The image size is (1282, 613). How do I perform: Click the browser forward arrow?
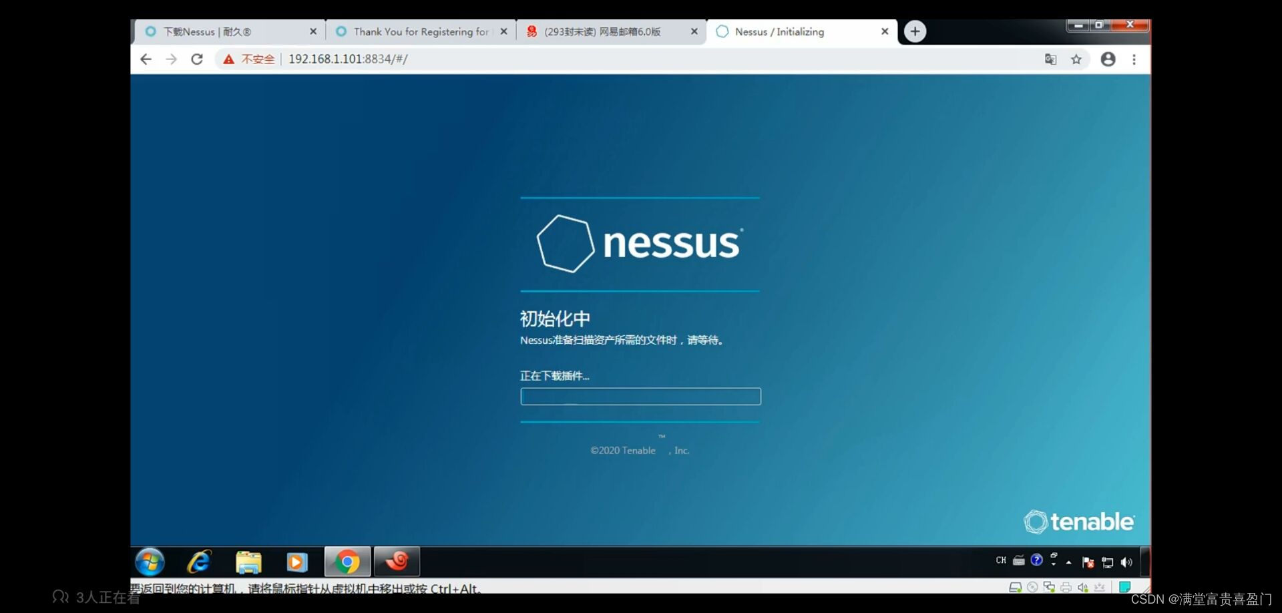pyautogui.click(x=172, y=59)
